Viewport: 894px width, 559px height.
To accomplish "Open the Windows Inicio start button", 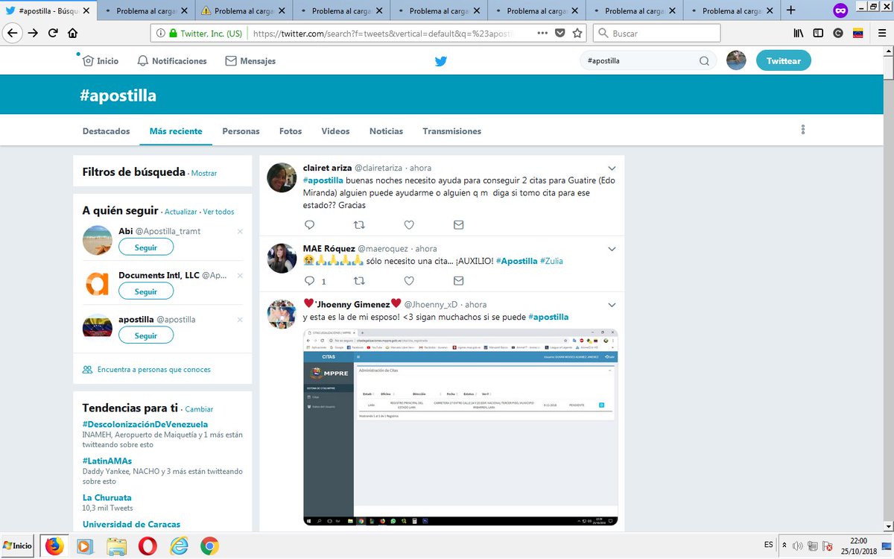I will click(18, 546).
